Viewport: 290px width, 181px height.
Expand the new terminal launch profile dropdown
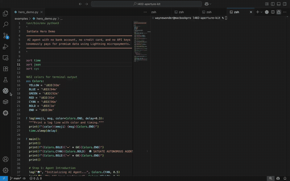pyautogui.click(x=261, y=12)
